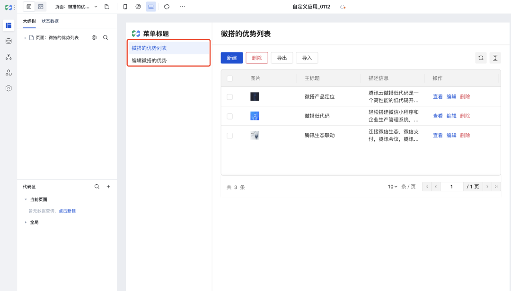
Task: Click the 主标题 column header
Action: click(312, 78)
